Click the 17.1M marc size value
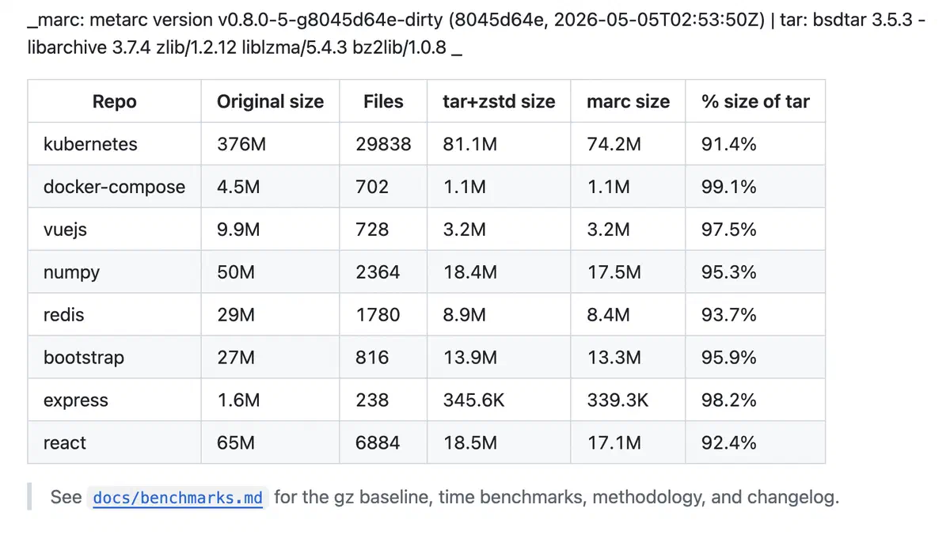The image size is (950, 535). pyautogui.click(x=614, y=443)
